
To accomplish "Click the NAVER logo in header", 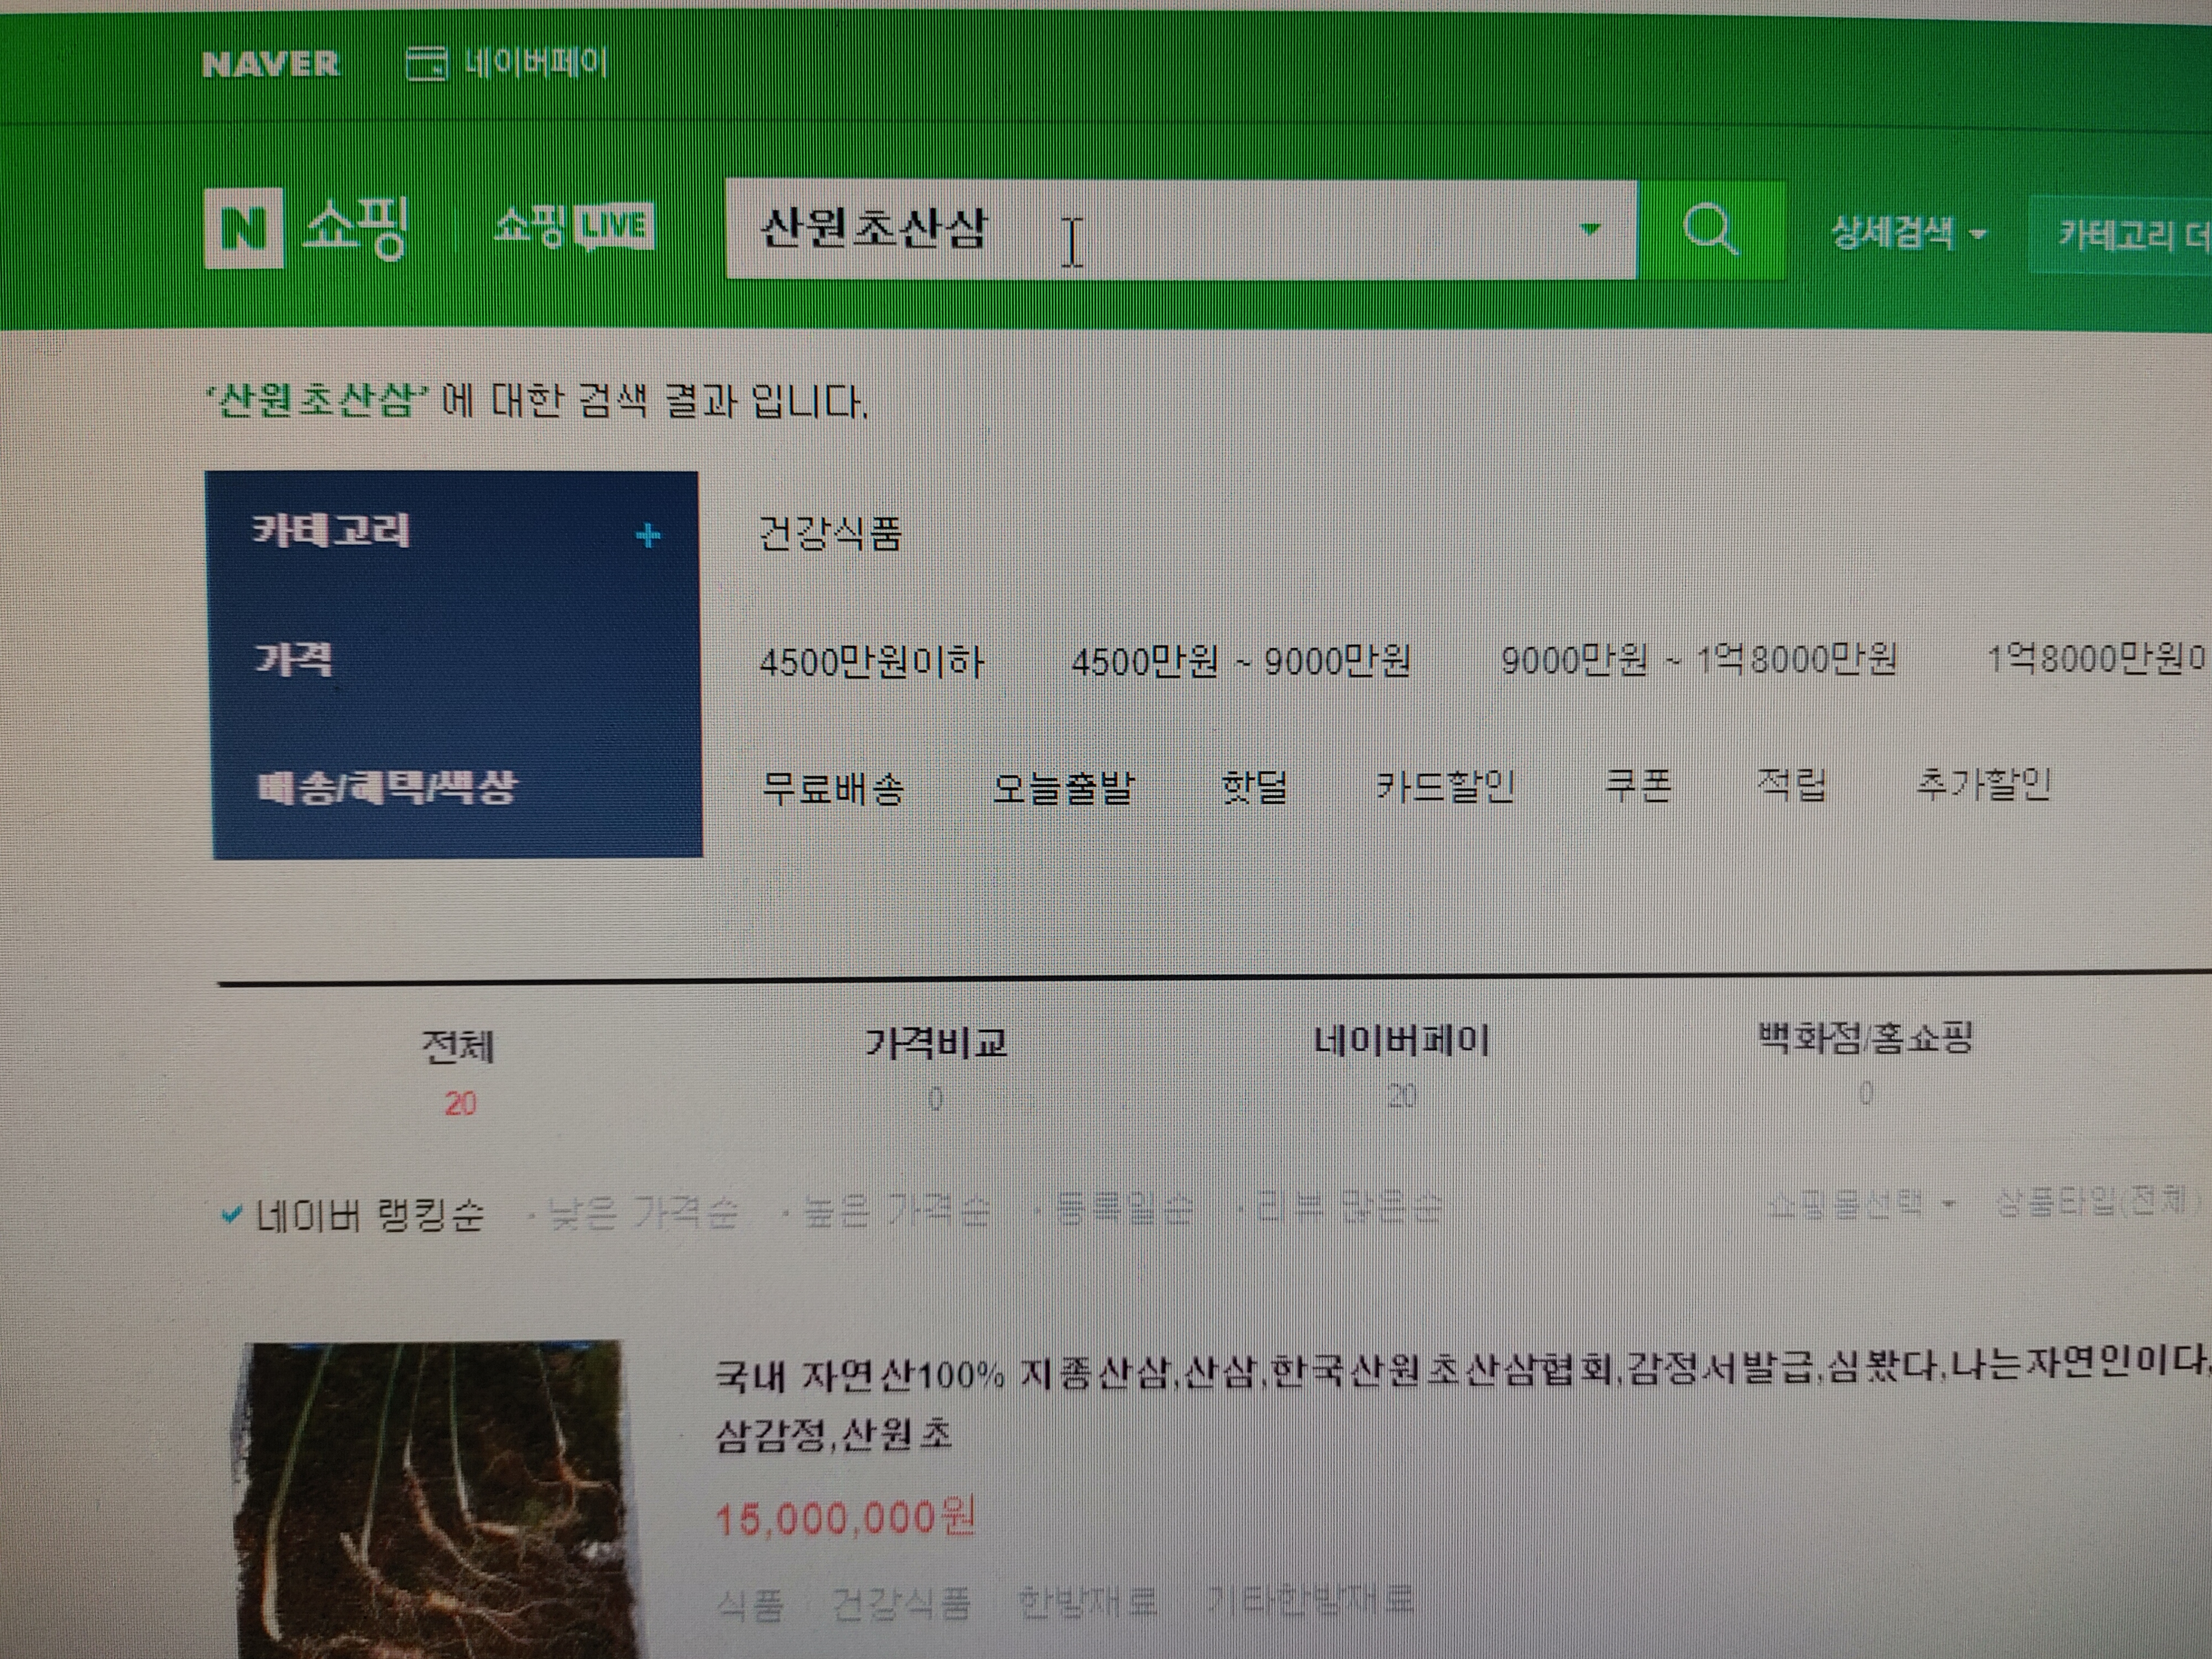I will point(270,65).
